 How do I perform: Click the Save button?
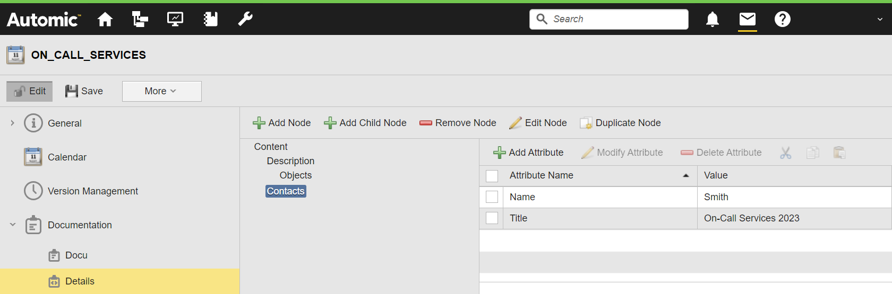tap(84, 91)
